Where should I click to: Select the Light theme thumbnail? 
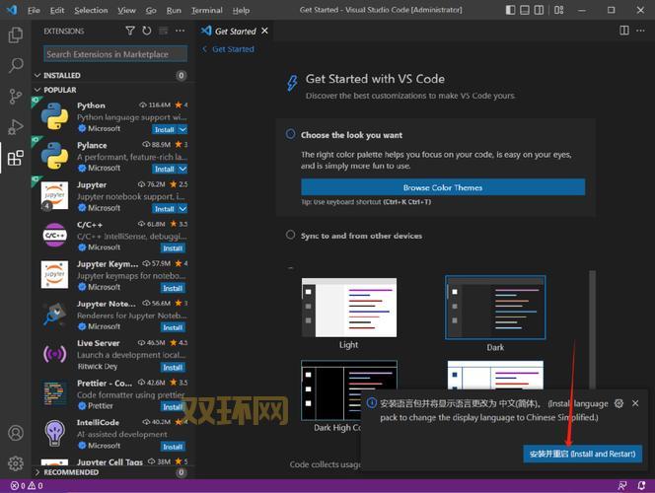click(x=349, y=308)
